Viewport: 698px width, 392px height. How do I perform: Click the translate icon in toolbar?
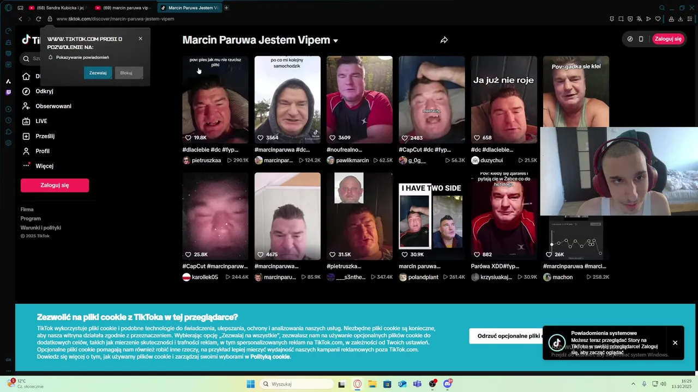tap(639, 19)
